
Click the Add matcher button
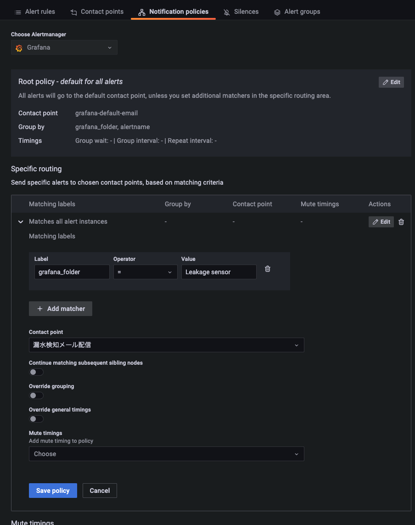61,309
